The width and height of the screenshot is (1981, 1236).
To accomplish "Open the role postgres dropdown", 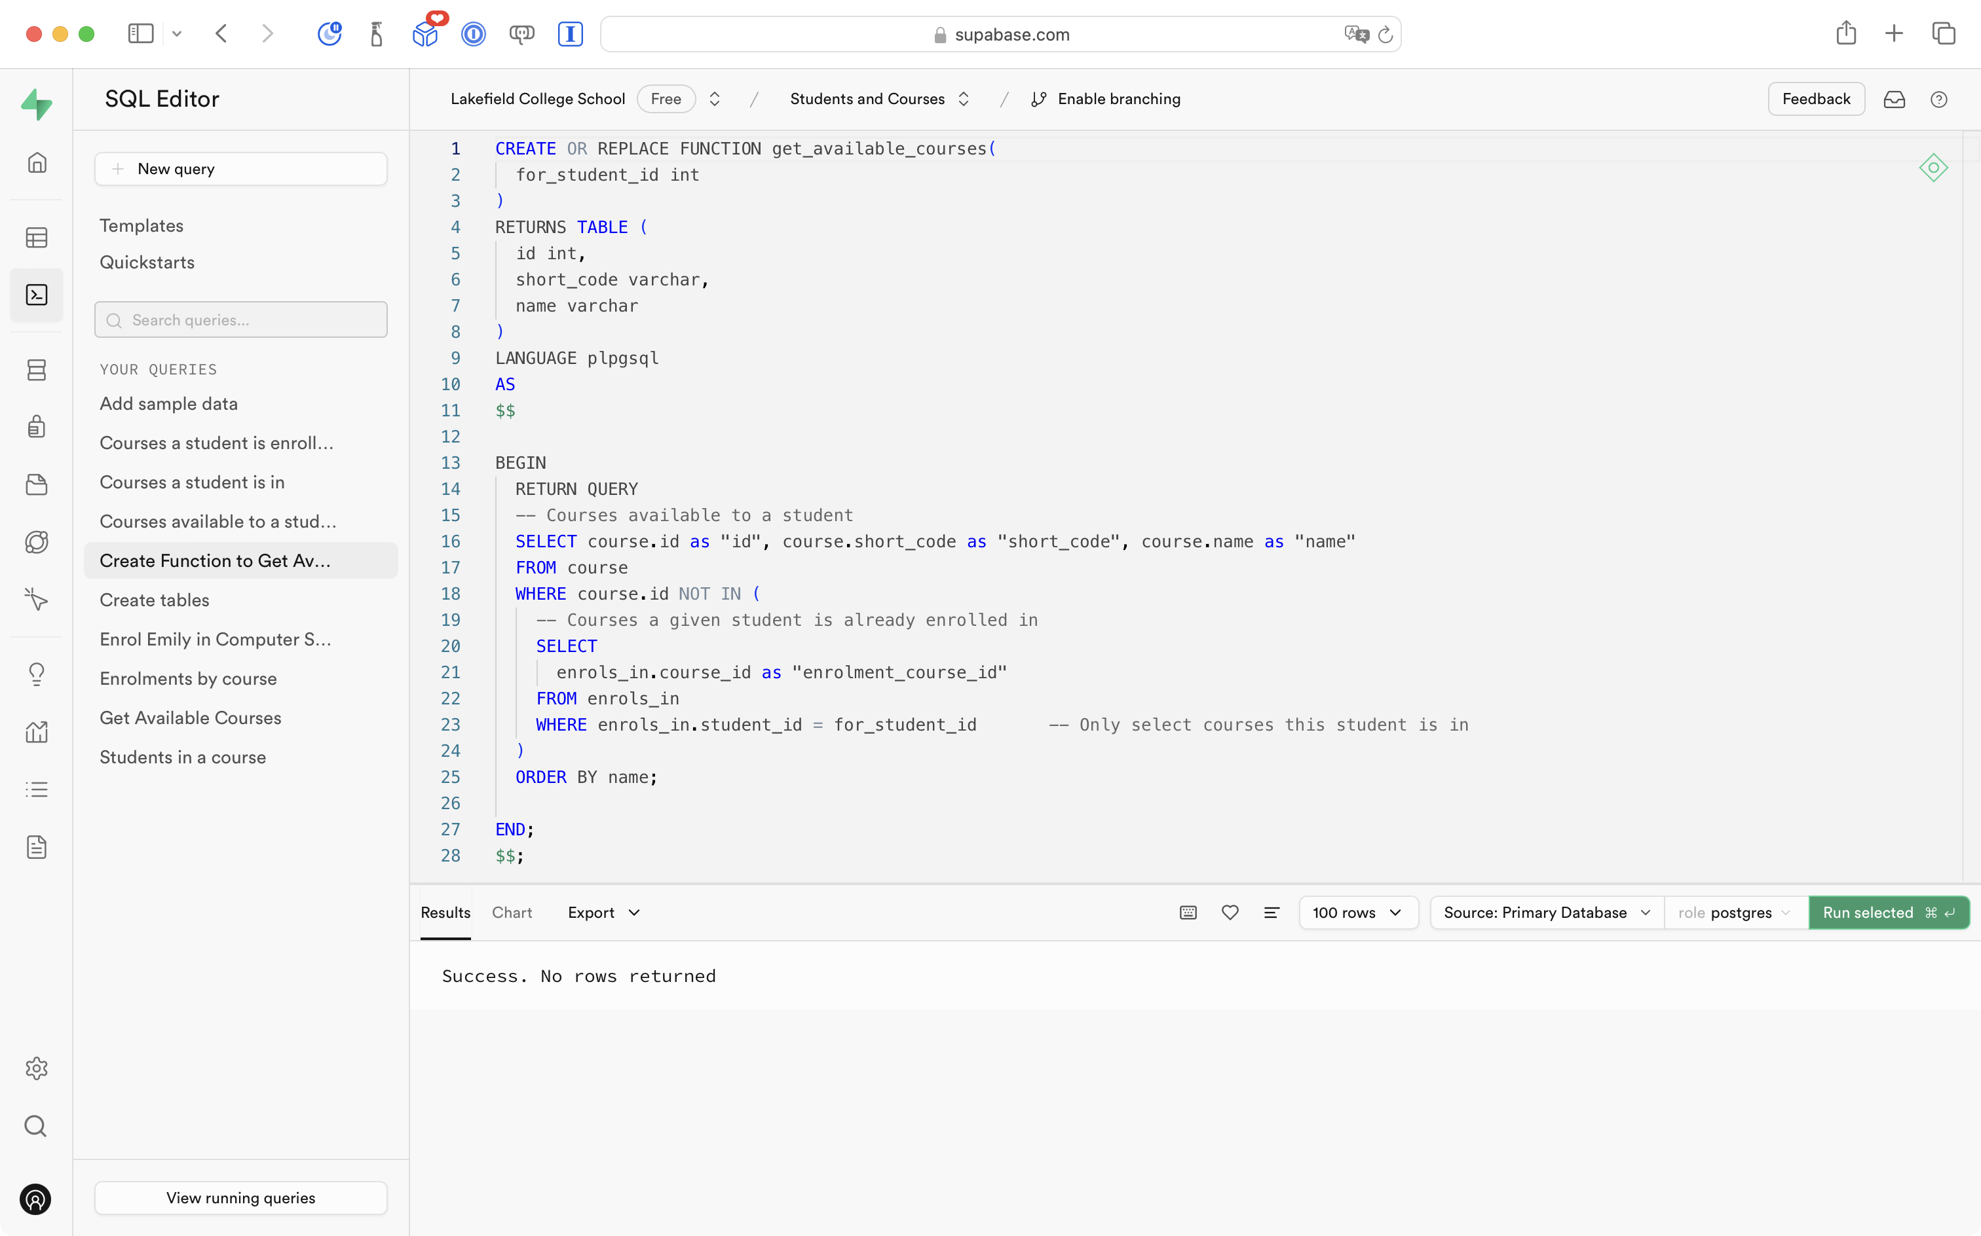I will tap(1735, 913).
